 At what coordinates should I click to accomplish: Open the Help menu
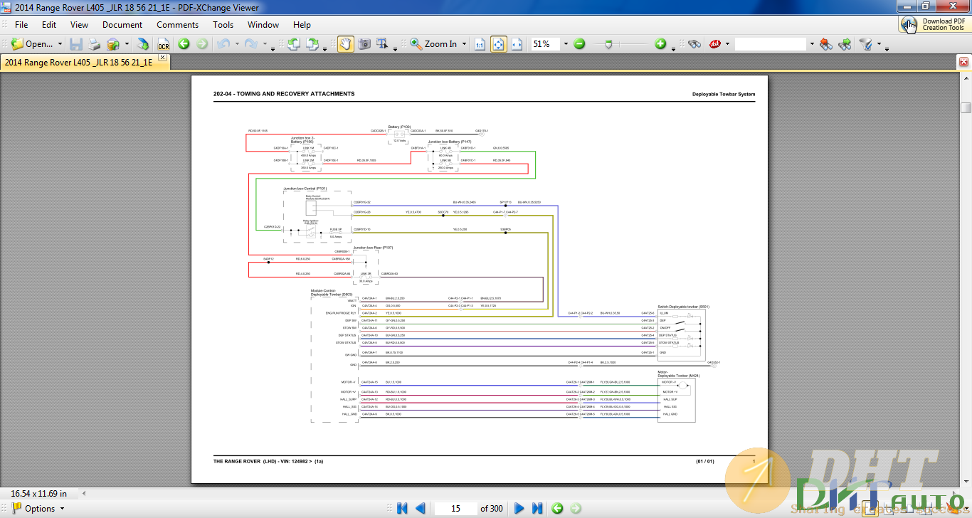click(302, 25)
